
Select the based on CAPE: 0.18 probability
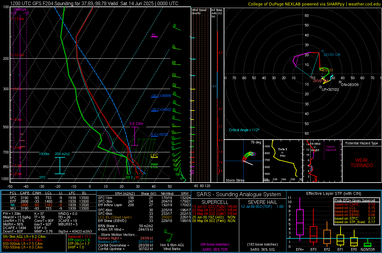[x=355, y=204]
